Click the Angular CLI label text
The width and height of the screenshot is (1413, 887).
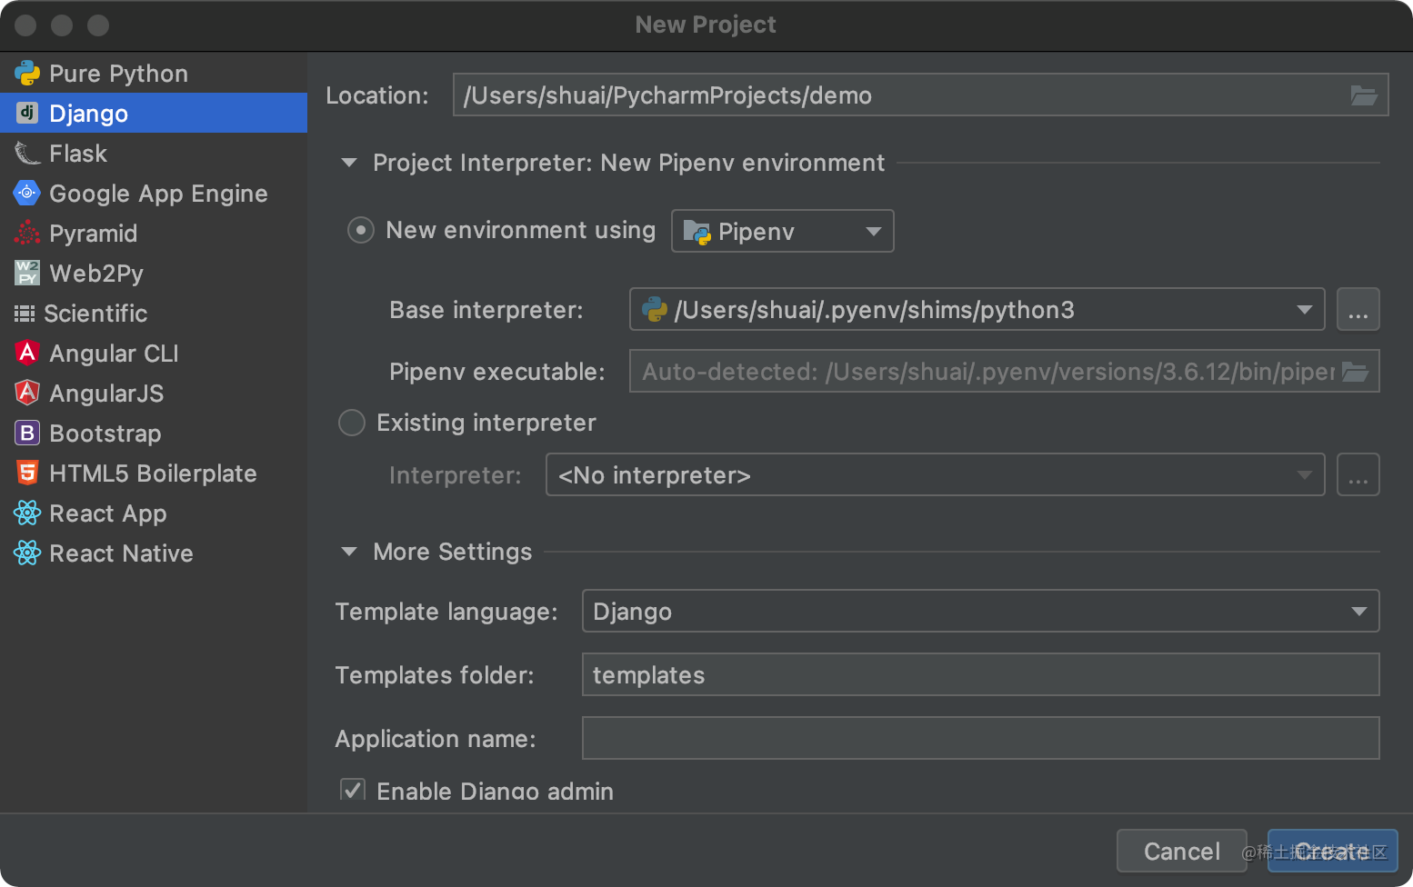[x=114, y=354]
